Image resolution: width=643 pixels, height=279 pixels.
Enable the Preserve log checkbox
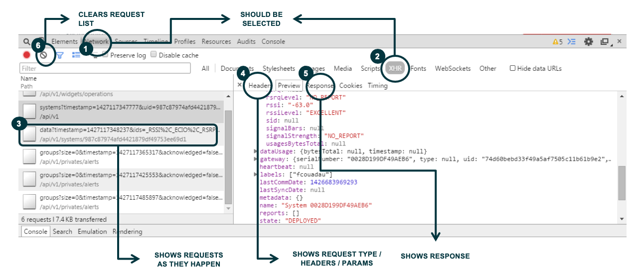click(x=105, y=55)
